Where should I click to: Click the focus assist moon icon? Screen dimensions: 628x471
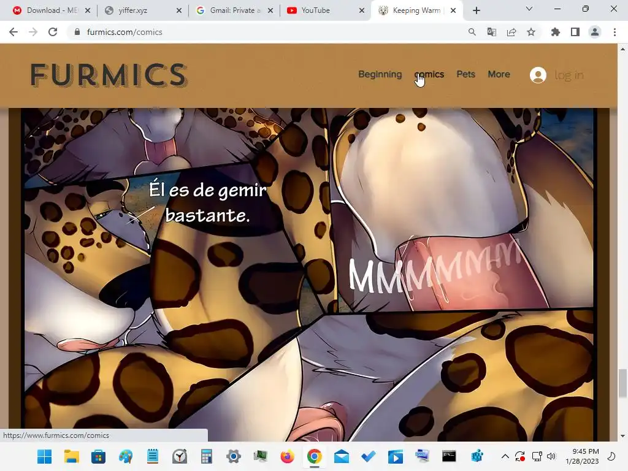point(611,456)
